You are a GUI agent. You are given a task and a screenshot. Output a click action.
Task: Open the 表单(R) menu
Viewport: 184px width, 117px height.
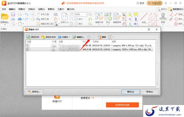coord(51,9)
